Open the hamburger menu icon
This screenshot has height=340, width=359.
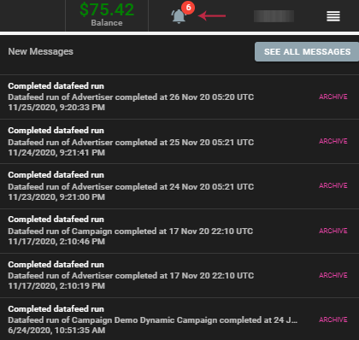coord(333,16)
